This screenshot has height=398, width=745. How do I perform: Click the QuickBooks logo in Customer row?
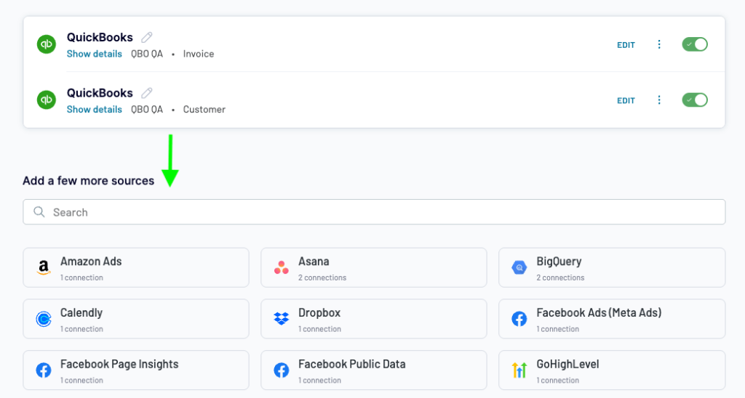46,99
